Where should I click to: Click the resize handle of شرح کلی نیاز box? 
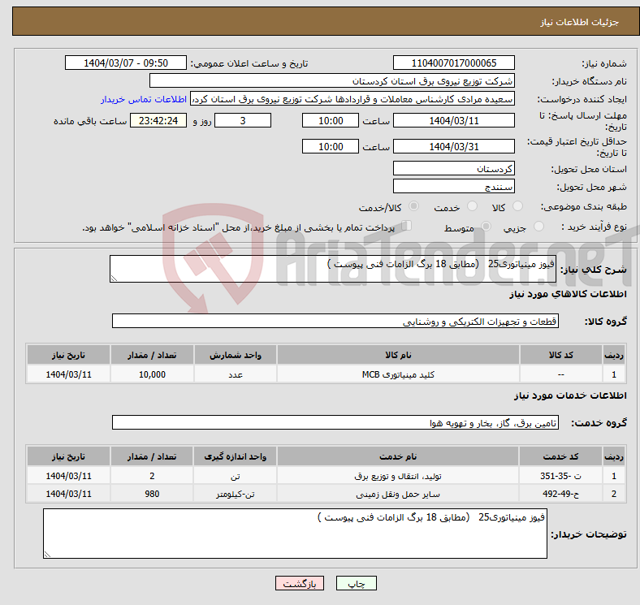(114, 278)
